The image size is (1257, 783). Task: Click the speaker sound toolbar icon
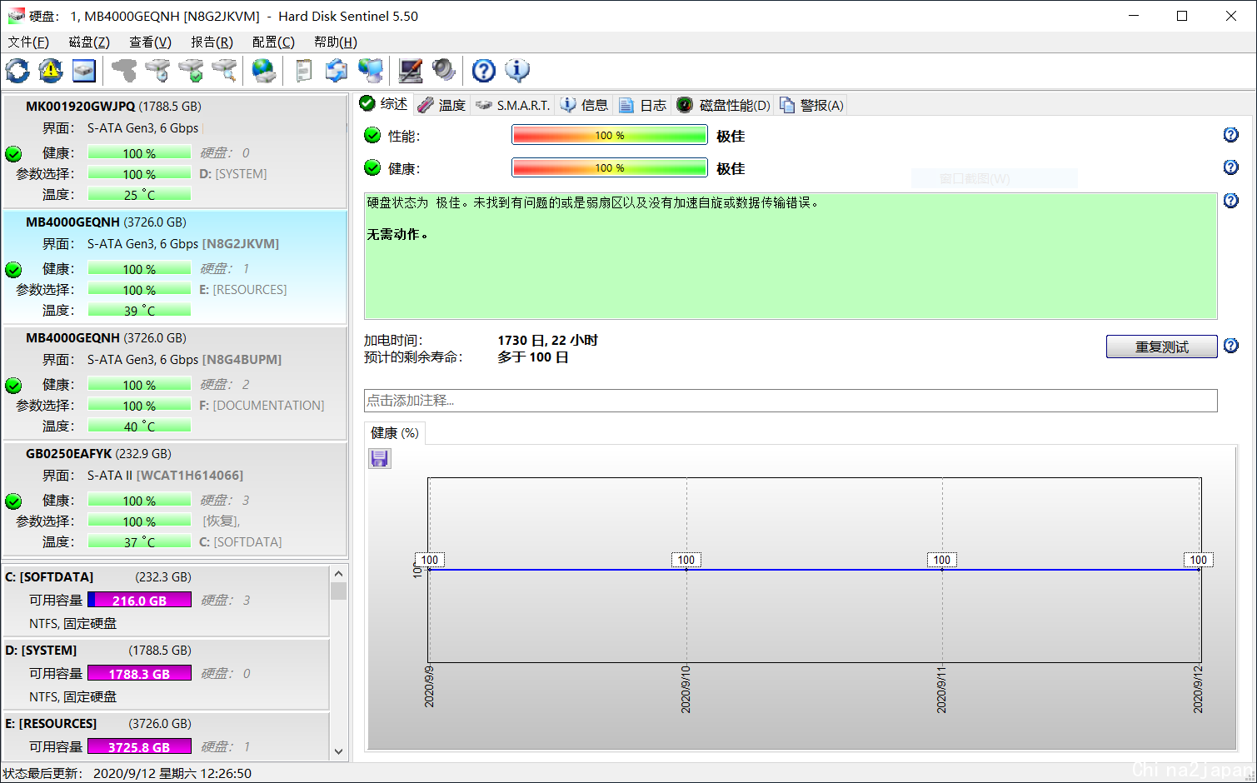tap(444, 71)
